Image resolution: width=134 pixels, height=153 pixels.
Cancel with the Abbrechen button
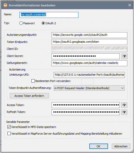[121, 146]
